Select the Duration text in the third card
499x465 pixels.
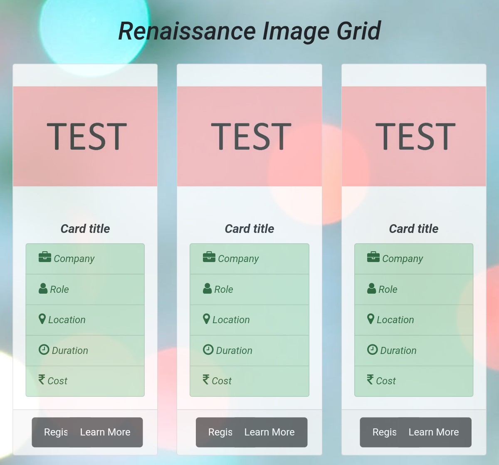click(398, 351)
